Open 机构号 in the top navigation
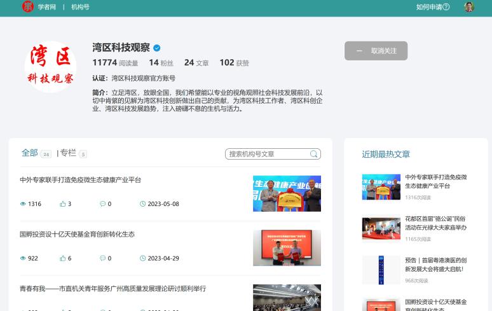This screenshot has width=492, height=311. pyautogui.click(x=80, y=7)
